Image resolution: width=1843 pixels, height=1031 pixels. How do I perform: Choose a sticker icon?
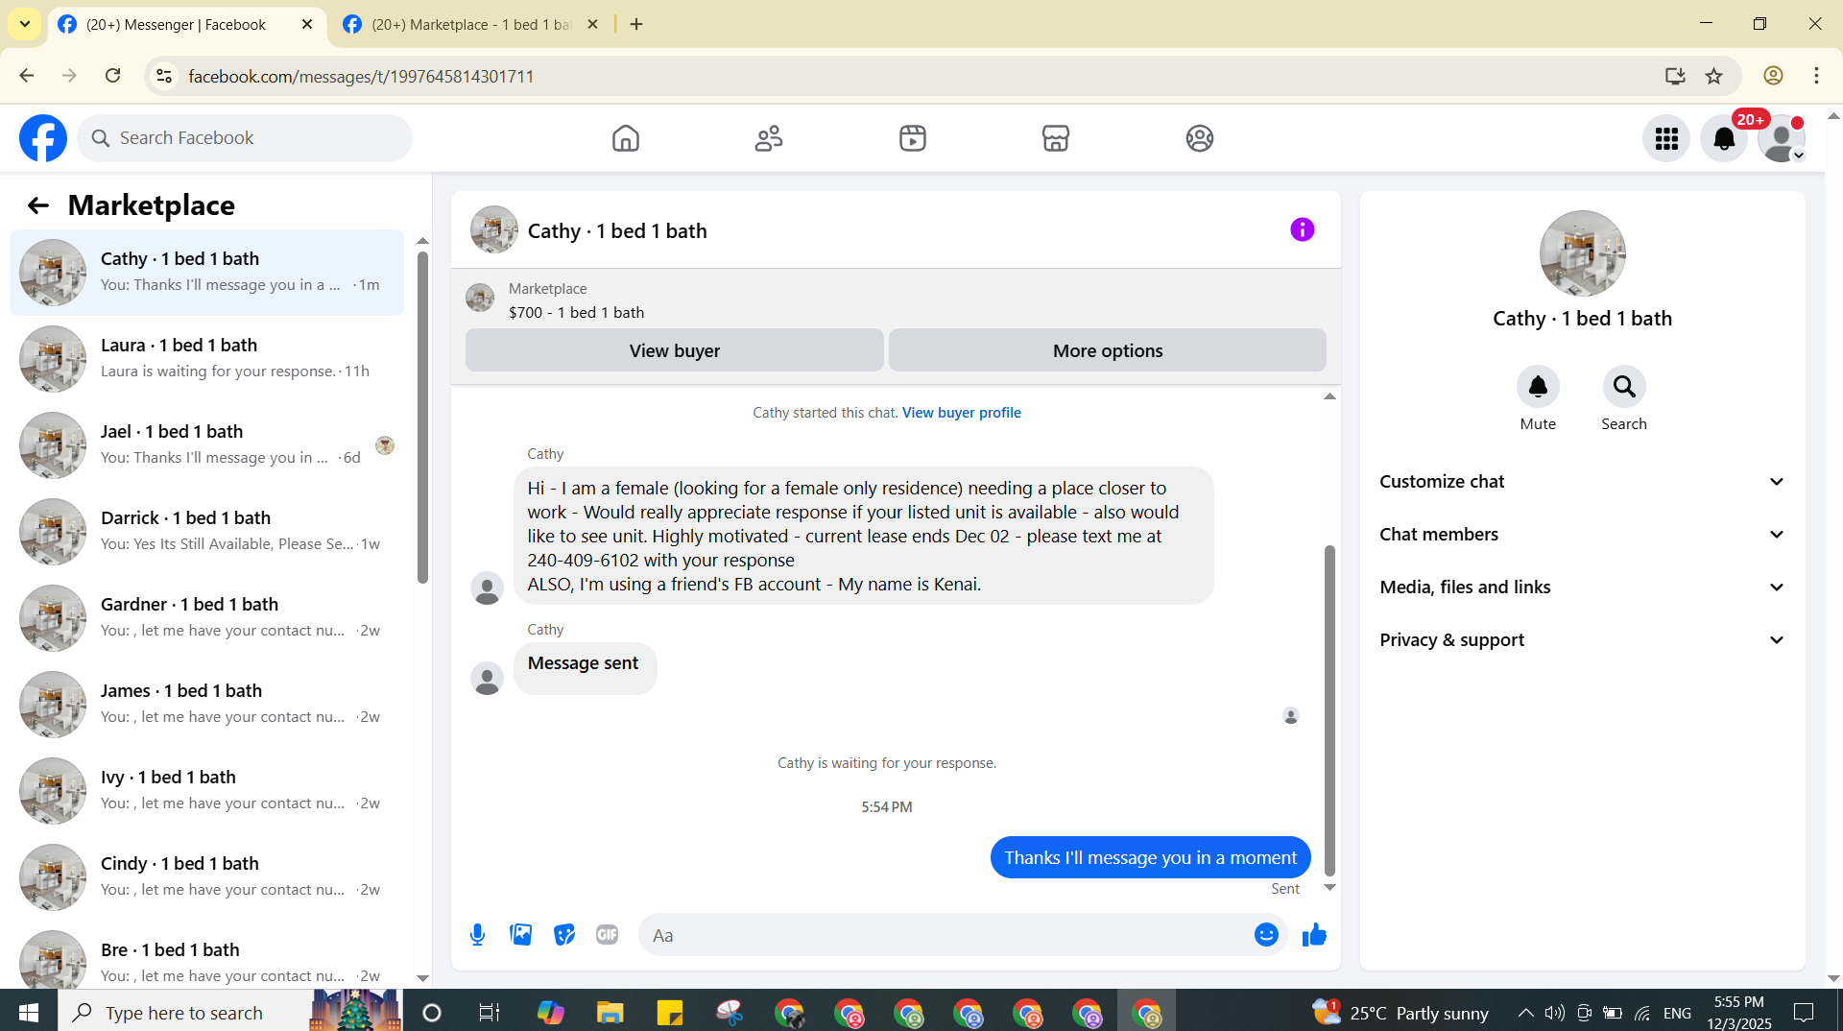pyautogui.click(x=564, y=935)
